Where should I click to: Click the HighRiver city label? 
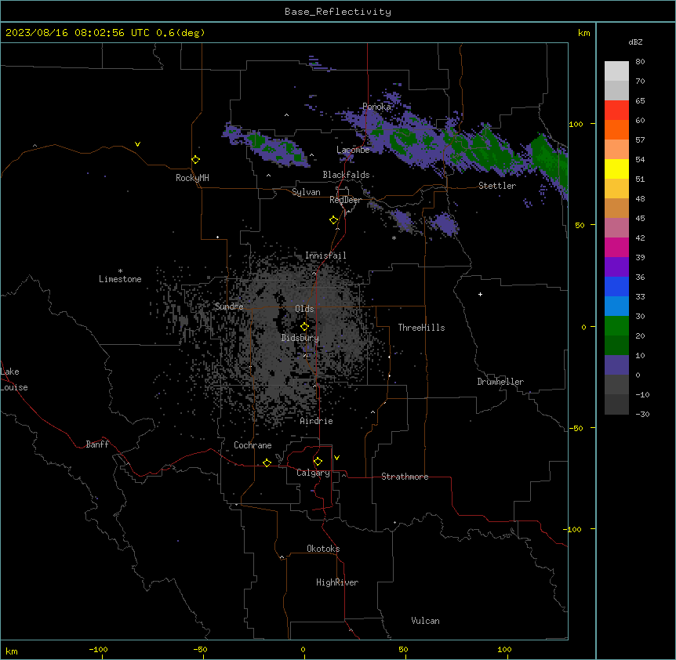[x=337, y=582]
